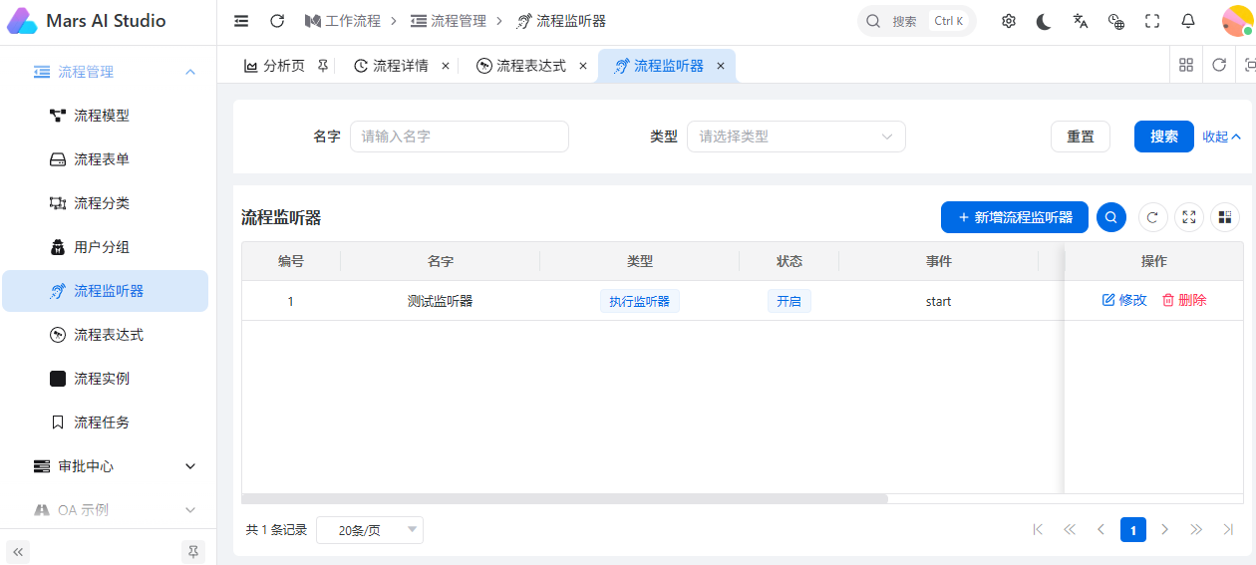Go to the first page with pagination icon
The image size is (1256, 565).
[x=1038, y=529]
